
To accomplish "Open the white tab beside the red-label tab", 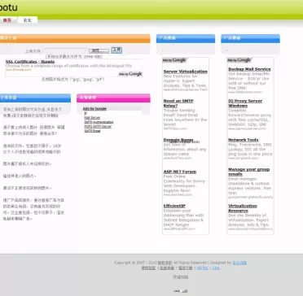I will click(28, 20).
